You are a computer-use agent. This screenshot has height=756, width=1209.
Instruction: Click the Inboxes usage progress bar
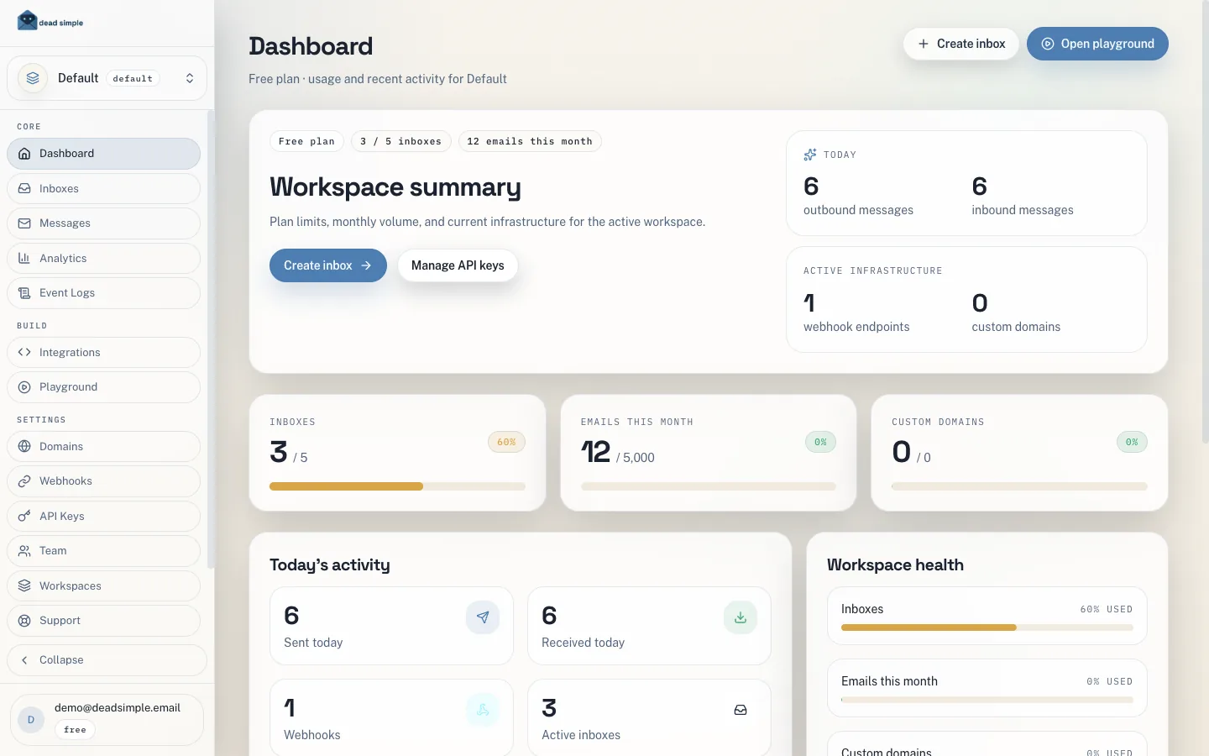tap(397, 486)
